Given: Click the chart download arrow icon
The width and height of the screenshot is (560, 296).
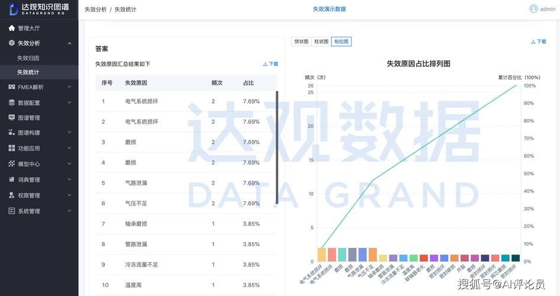Looking at the screenshot, I should click(x=533, y=41).
